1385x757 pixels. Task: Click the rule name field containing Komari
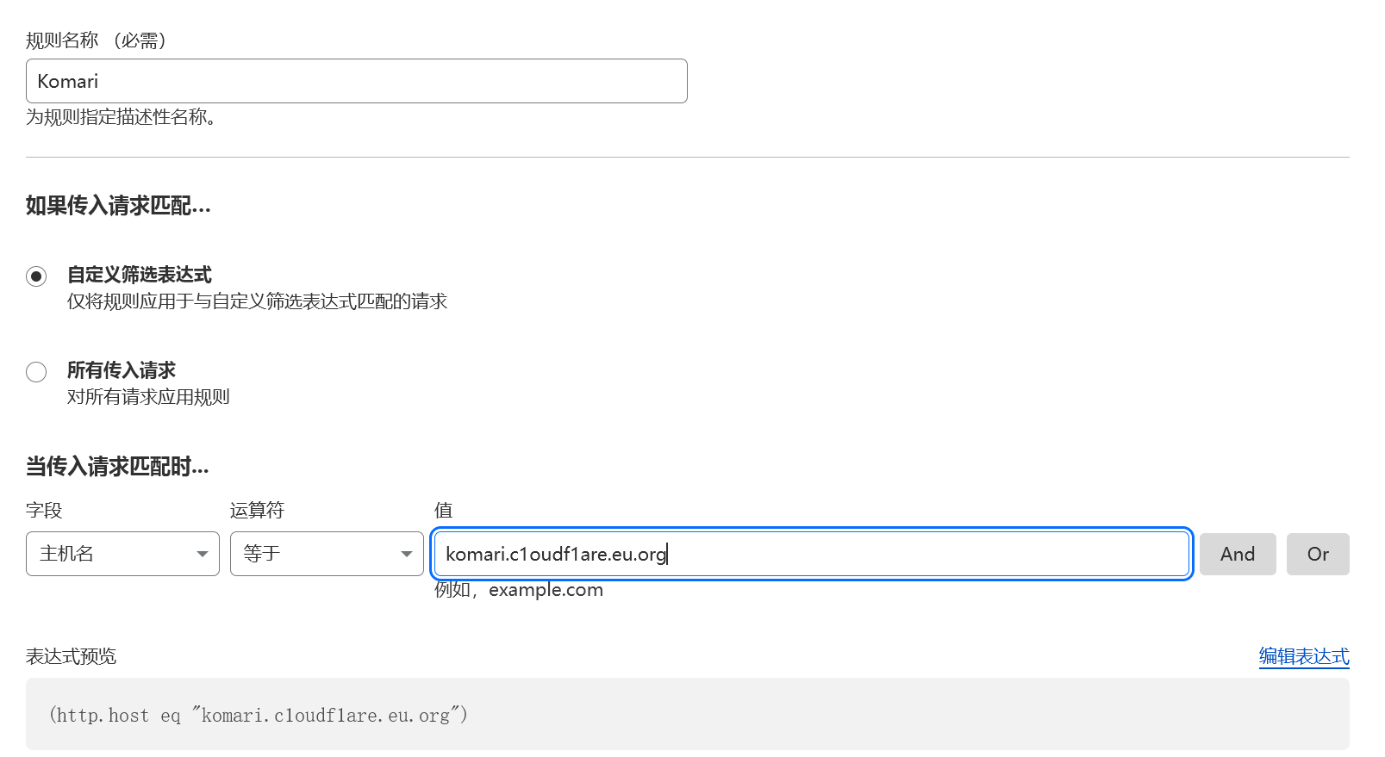click(x=356, y=81)
